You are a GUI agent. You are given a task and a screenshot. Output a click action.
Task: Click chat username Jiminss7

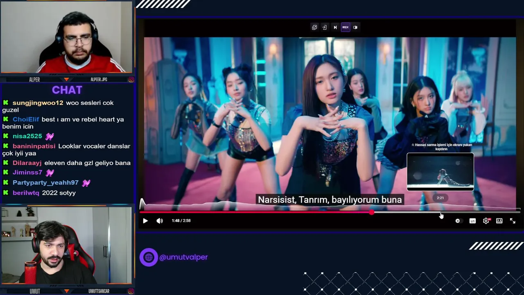click(x=27, y=172)
